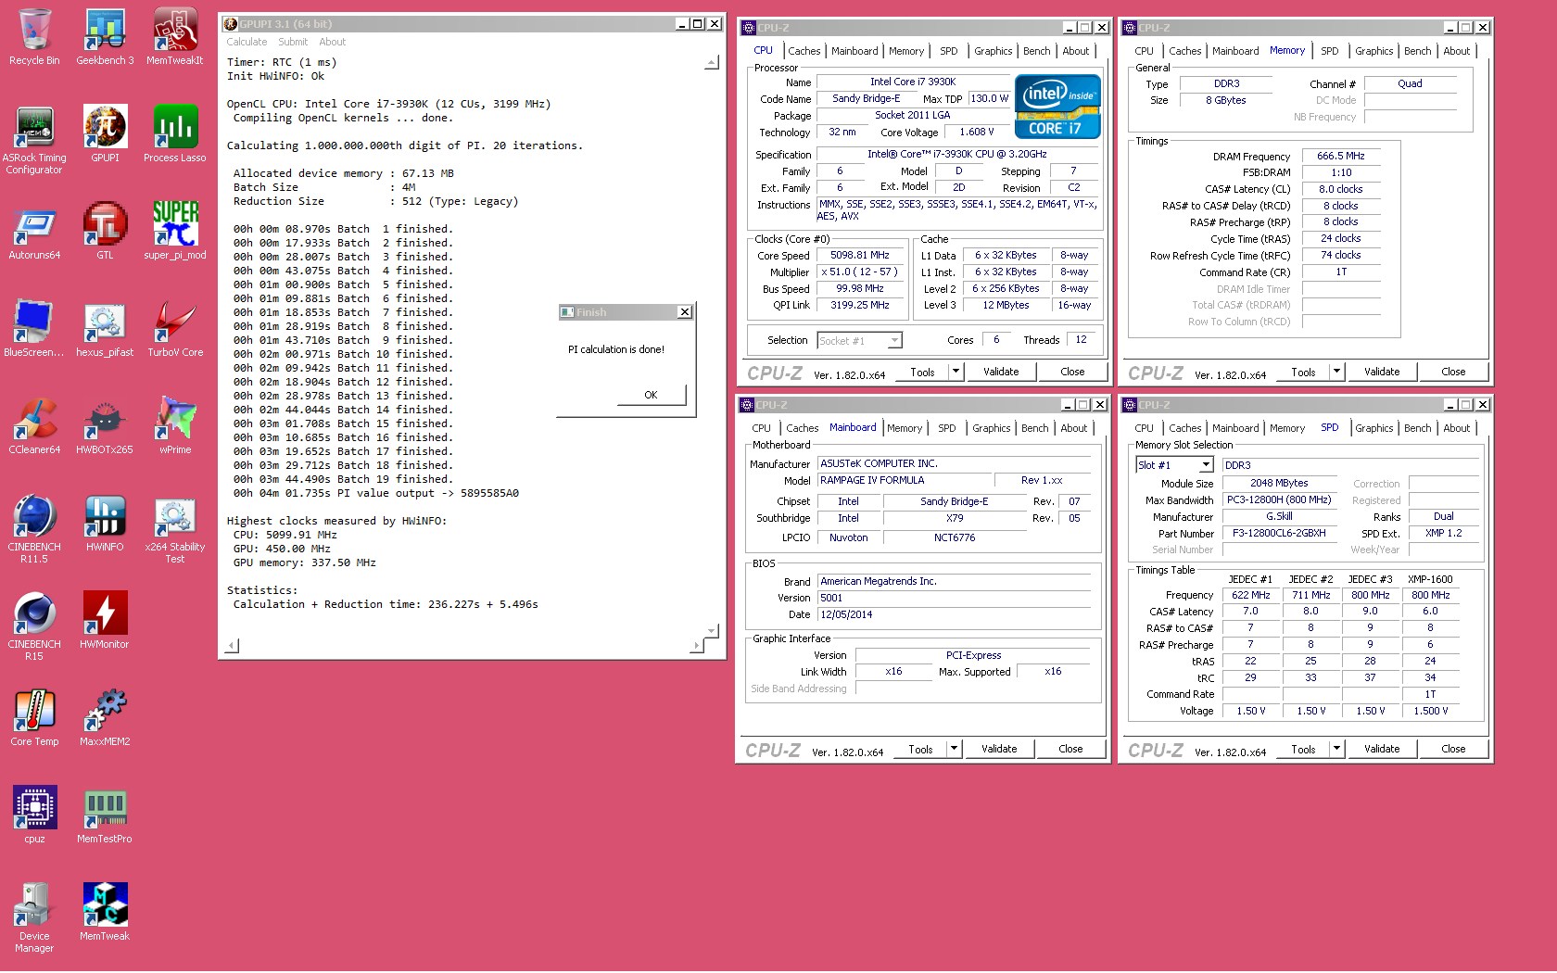This screenshot has height=973, width=1557.
Task: Switch to Caches tab in top-left CPU-Z
Action: (x=804, y=51)
